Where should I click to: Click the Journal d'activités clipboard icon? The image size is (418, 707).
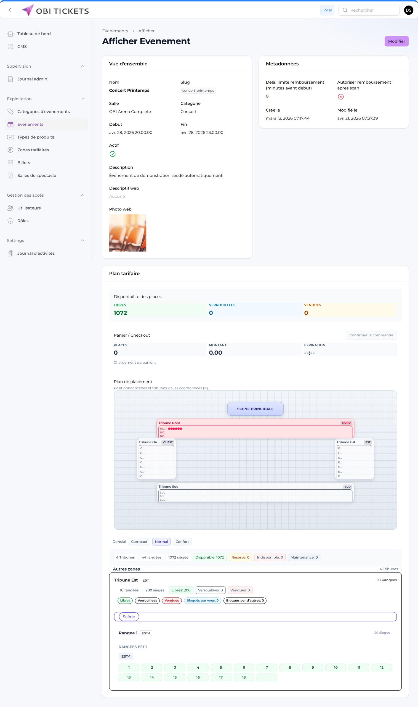[x=10, y=254]
